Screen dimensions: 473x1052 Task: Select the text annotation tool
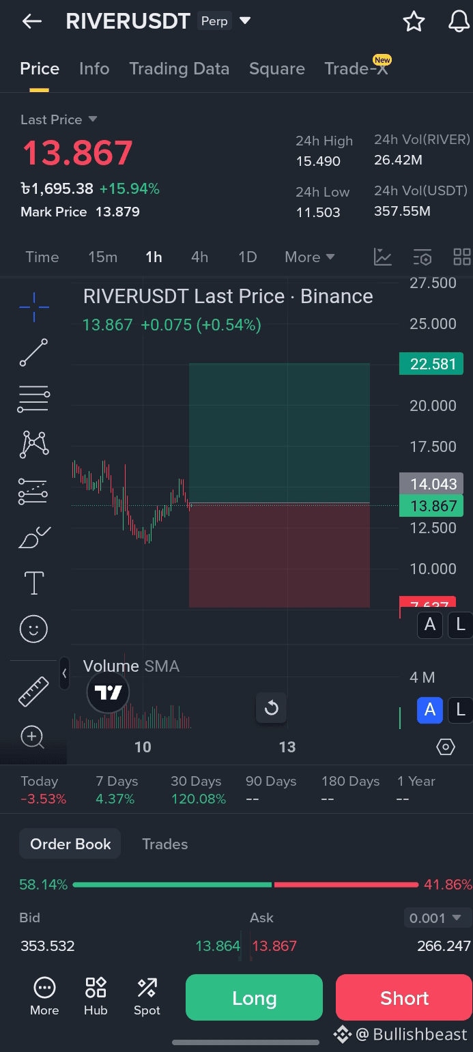[33, 584]
